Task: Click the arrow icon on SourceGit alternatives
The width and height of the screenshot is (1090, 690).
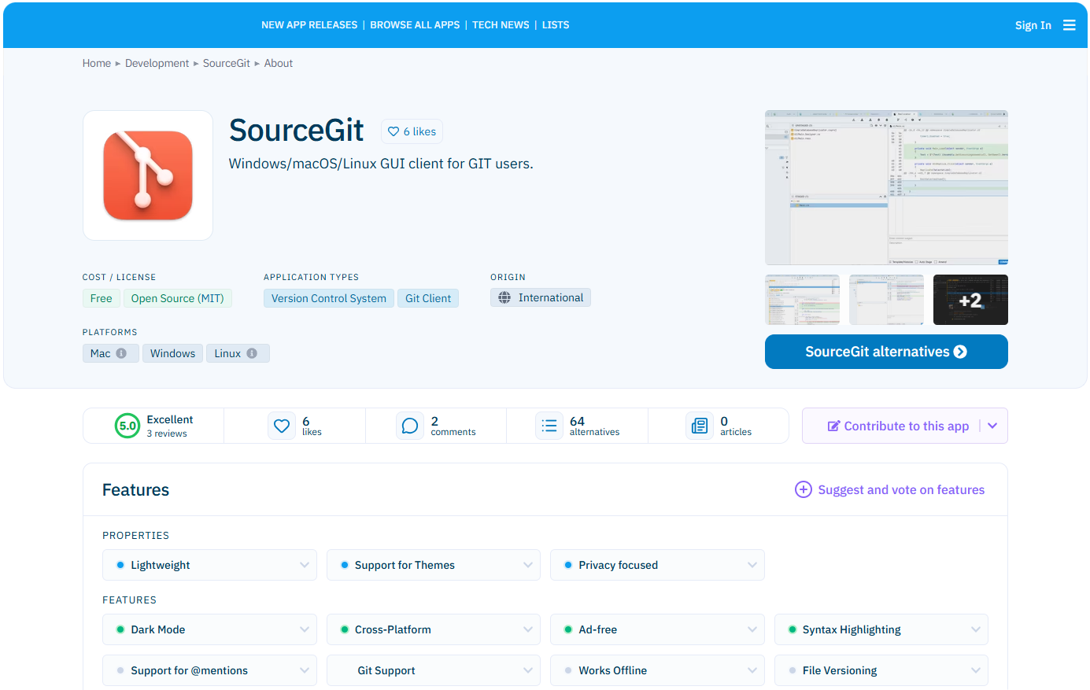Action: pyautogui.click(x=960, y=352)
